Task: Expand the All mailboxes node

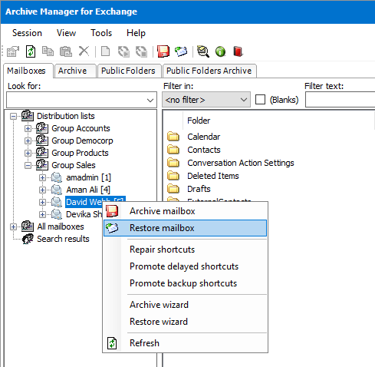Action: point(13,226)
